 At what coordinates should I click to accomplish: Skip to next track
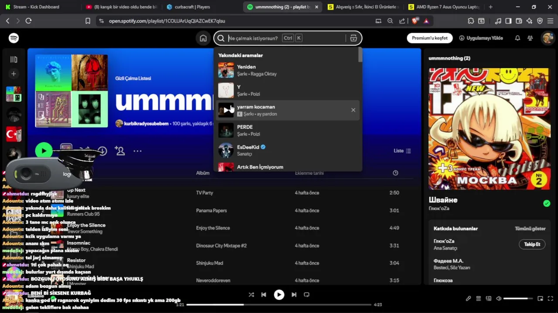click(x=294, y=295)
